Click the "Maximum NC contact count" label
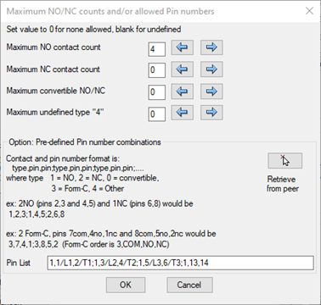Screen dimensions: 321x305 point(53,69)
